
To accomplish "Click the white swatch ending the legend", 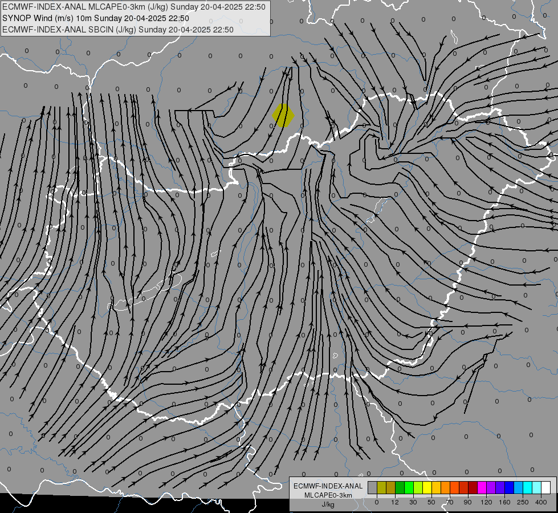I will tap(546, 487).
